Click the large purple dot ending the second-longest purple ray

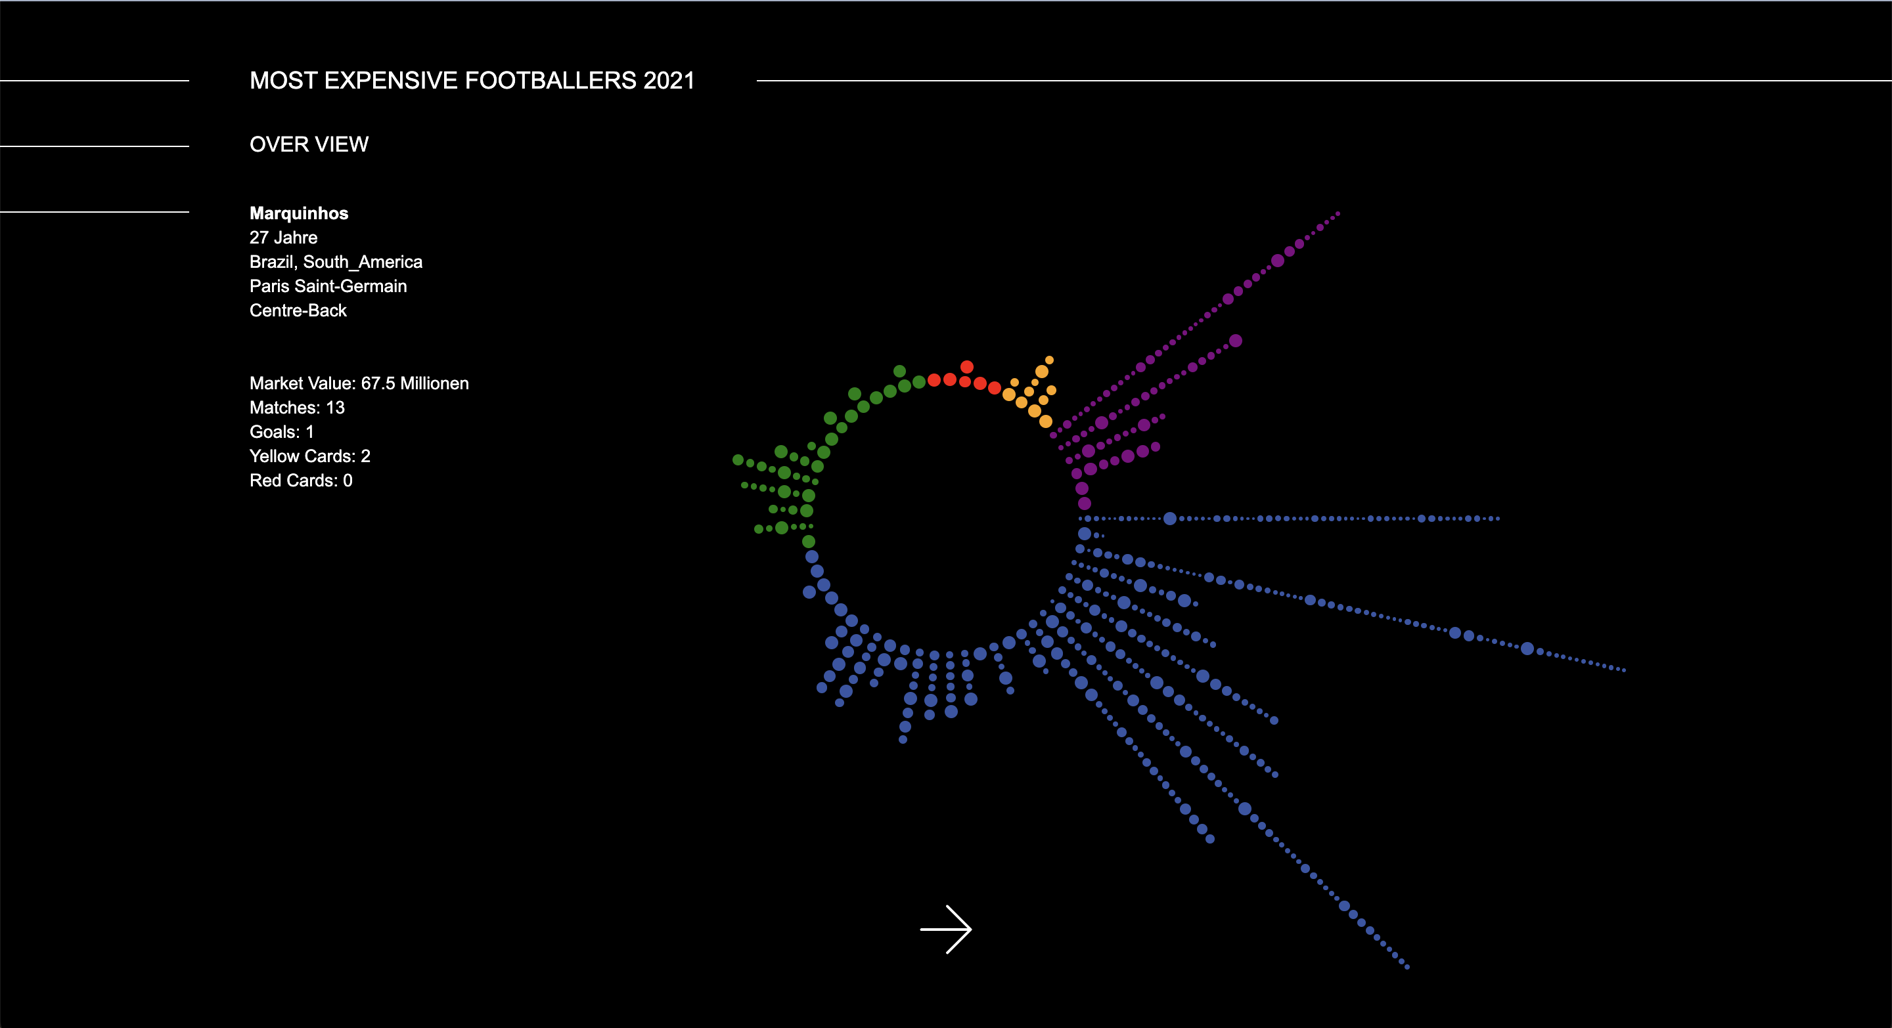(1235, 341)
